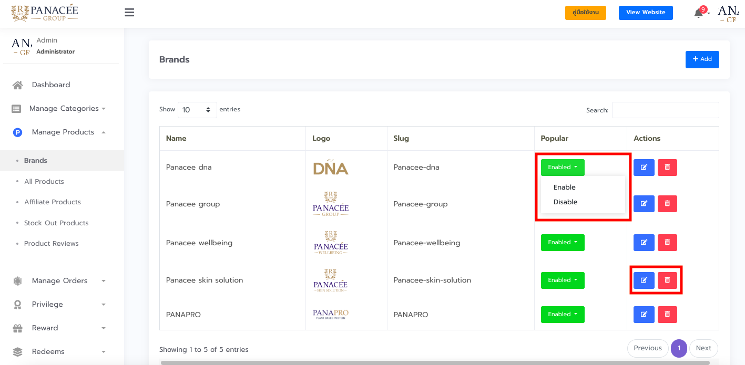The width and height of the screenshot is (745, 365).
Task: Click the Reward gift icon
Action: point(18,328)
